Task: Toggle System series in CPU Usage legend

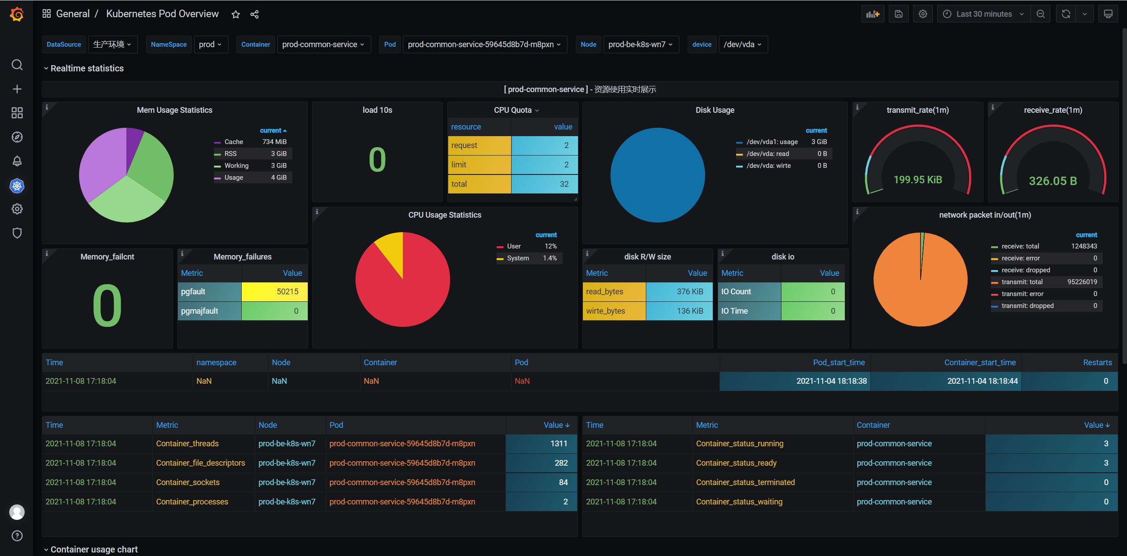Action: point(518,258)
